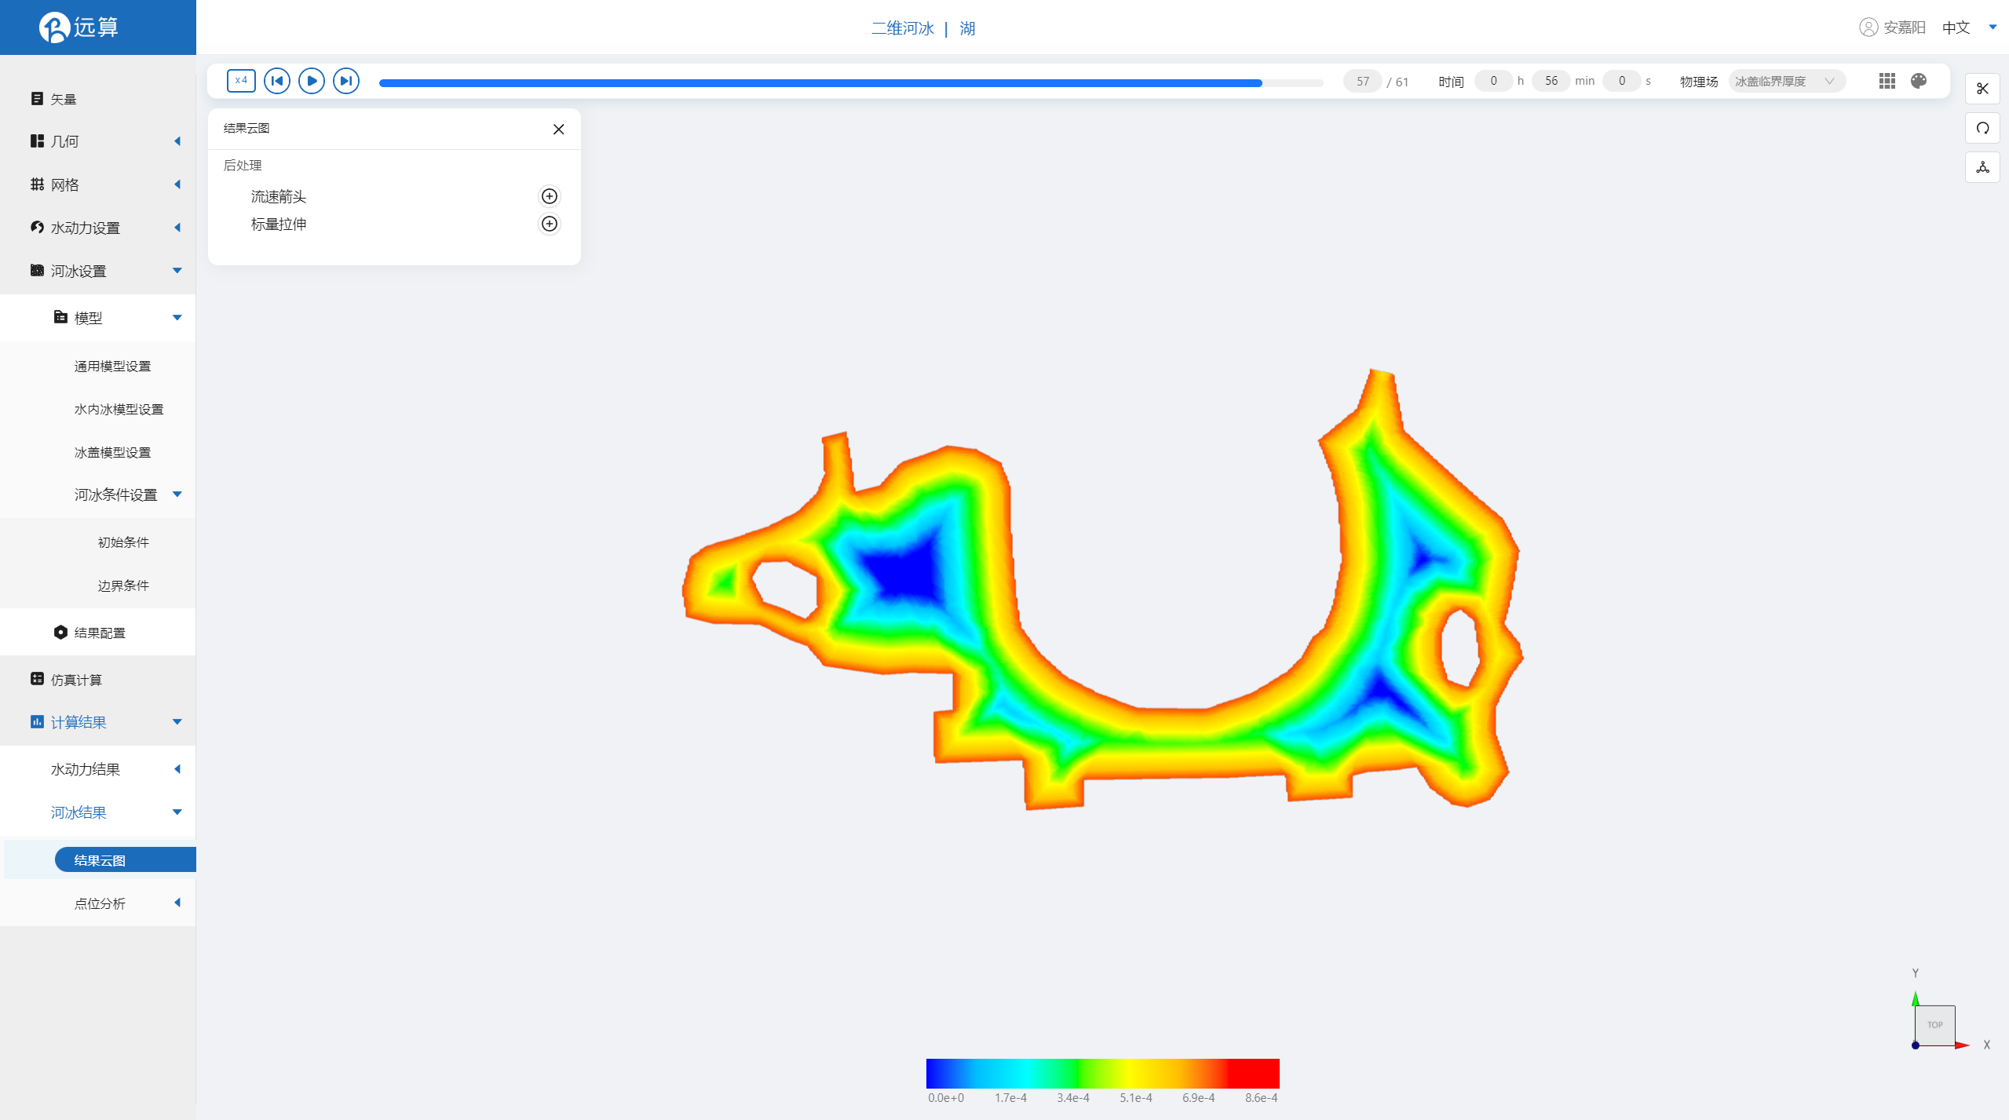Collapse the 模型 arrow
This screenshot has width=2009, height=1120.
177,318
